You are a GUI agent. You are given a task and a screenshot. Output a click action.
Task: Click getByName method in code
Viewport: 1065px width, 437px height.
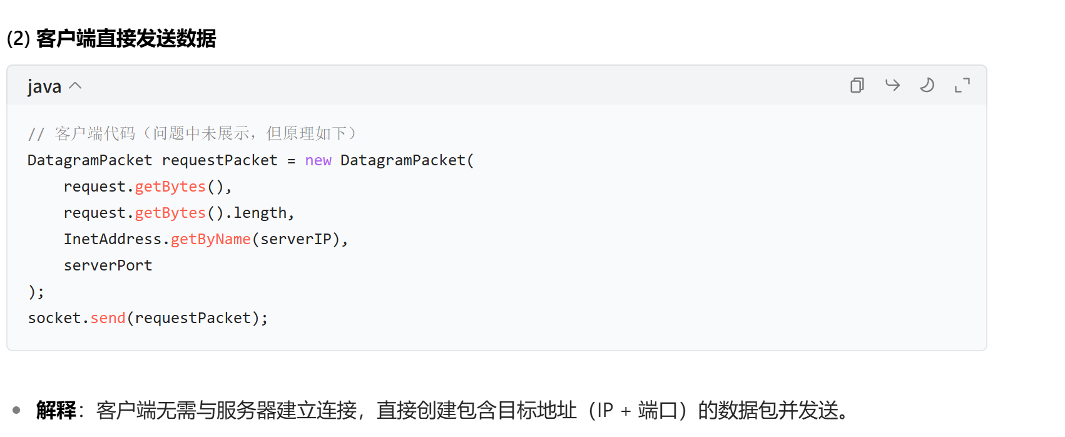click(x=210, y=239)
